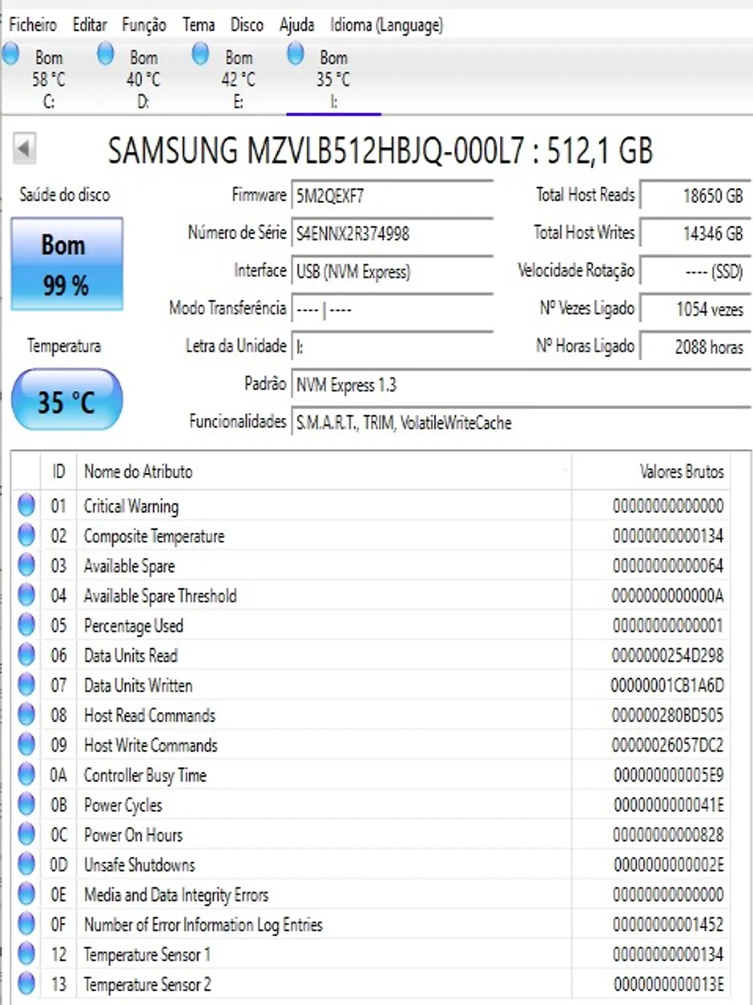Click raw value 0000000000013E

668,984
